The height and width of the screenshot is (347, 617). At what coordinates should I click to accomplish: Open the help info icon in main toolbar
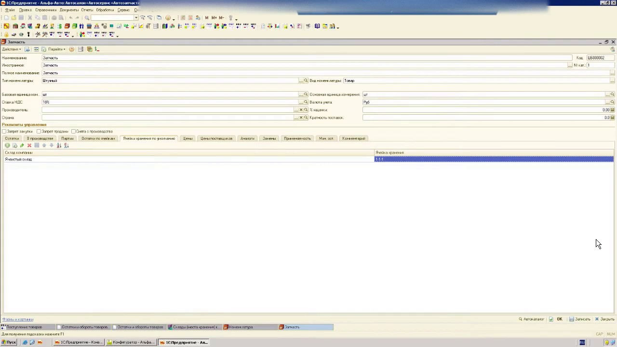[168, 18]
